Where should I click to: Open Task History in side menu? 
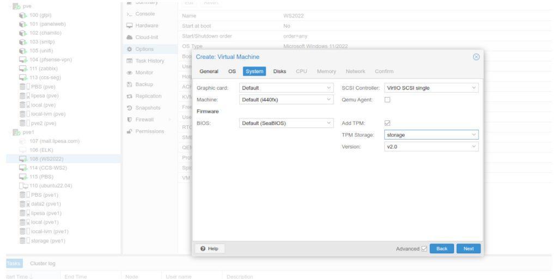pos(150,61)
